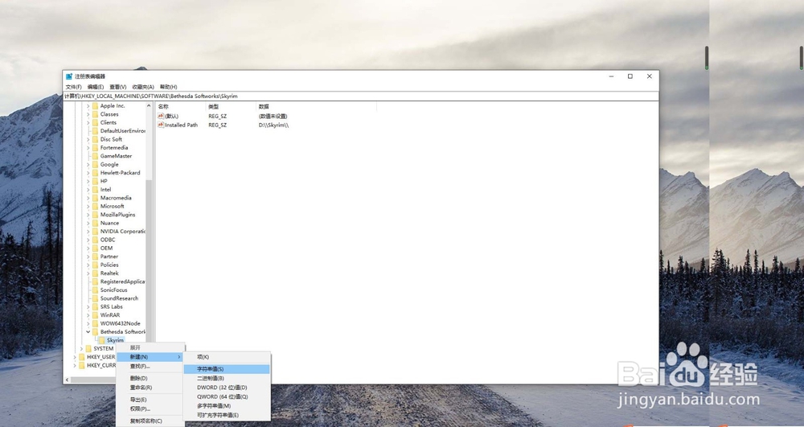Image resolution: width=804 pixels, height=427 pixels.
Task: Expand the NVIDIA Corporation key
Action: point(88,231)
